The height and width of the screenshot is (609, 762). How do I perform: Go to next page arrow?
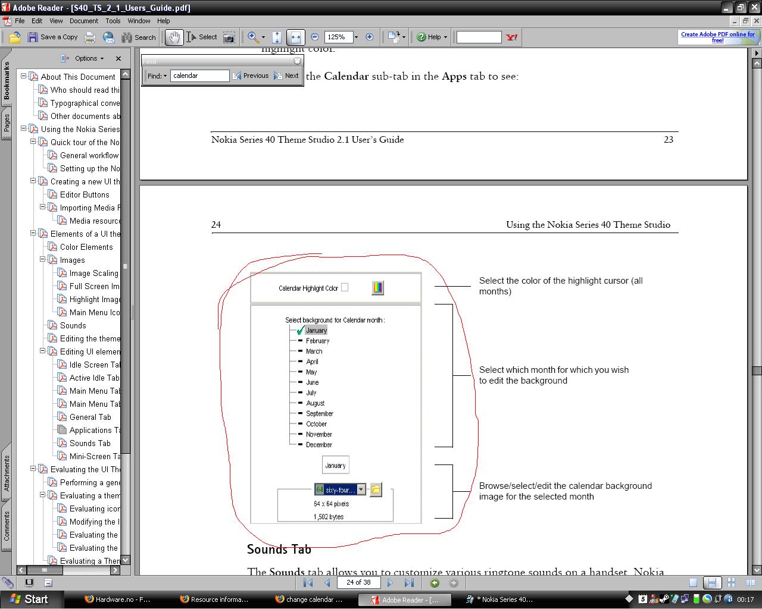(390, 583)
